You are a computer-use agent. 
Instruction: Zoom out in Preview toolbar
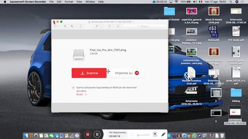(x=65, y=26)
